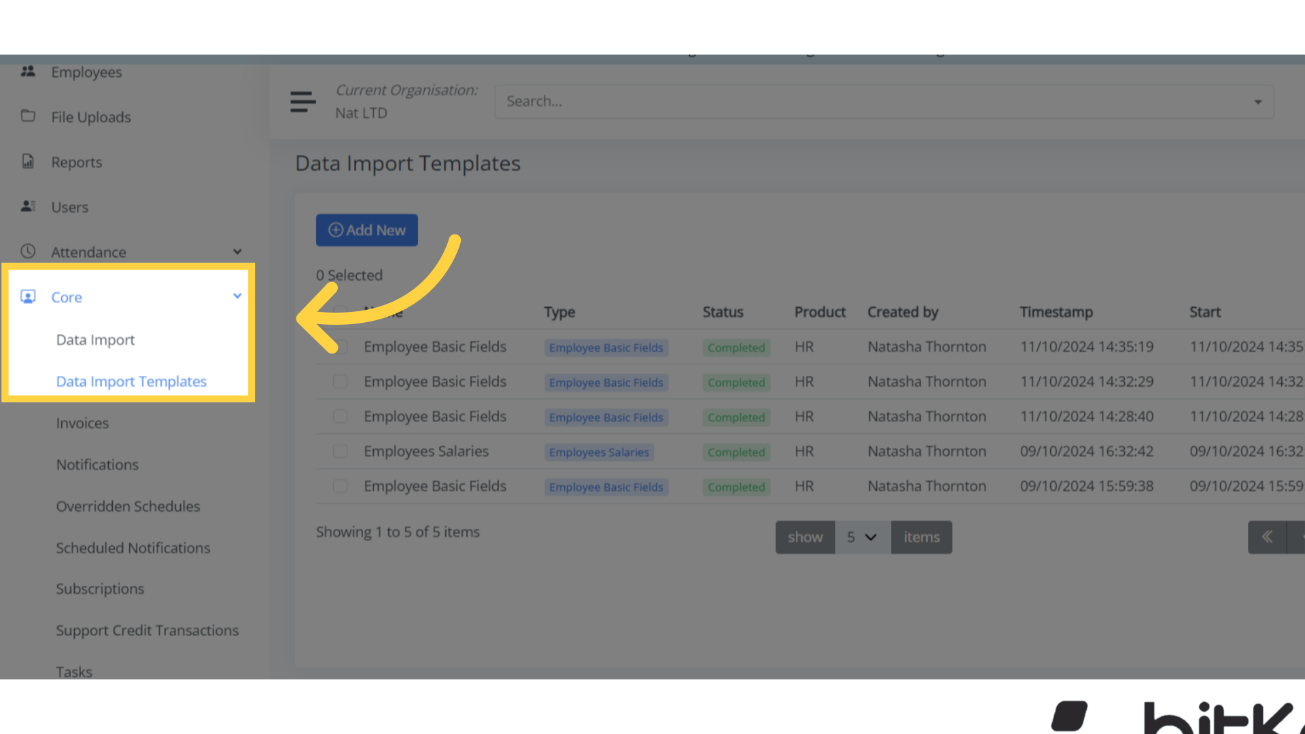Click the Reports chart icon

pos(28,161)
